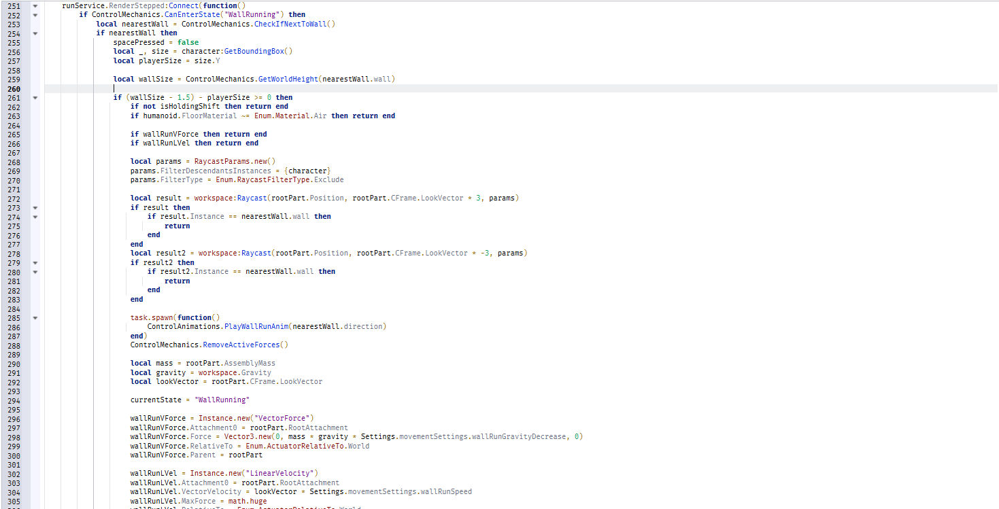
Task: Click line number 294 in the gutter
Action: tap(13, 400)
